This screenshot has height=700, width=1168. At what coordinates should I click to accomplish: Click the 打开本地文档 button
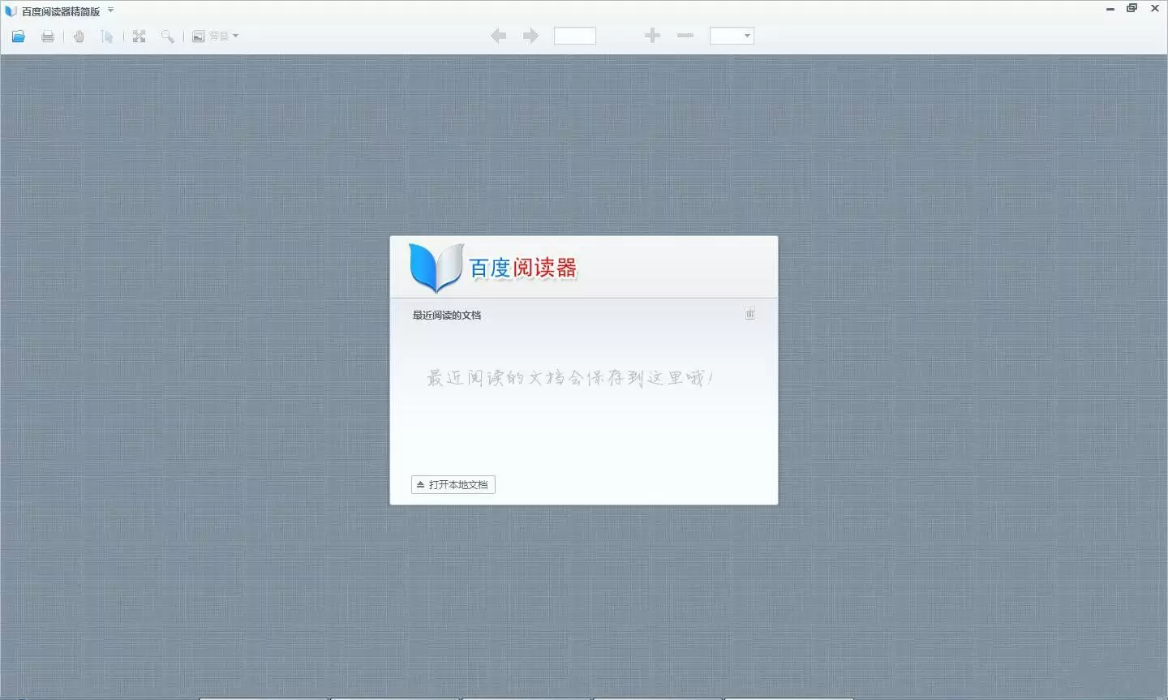[x=453, y=485]
